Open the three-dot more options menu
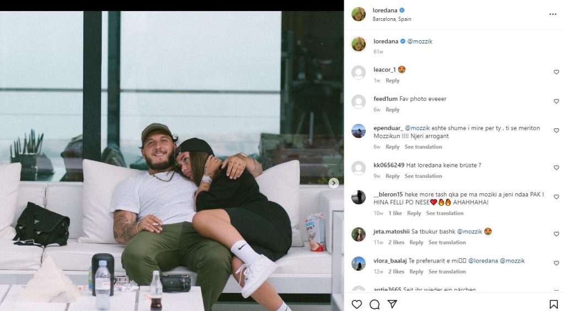 [x=553, y=14]
